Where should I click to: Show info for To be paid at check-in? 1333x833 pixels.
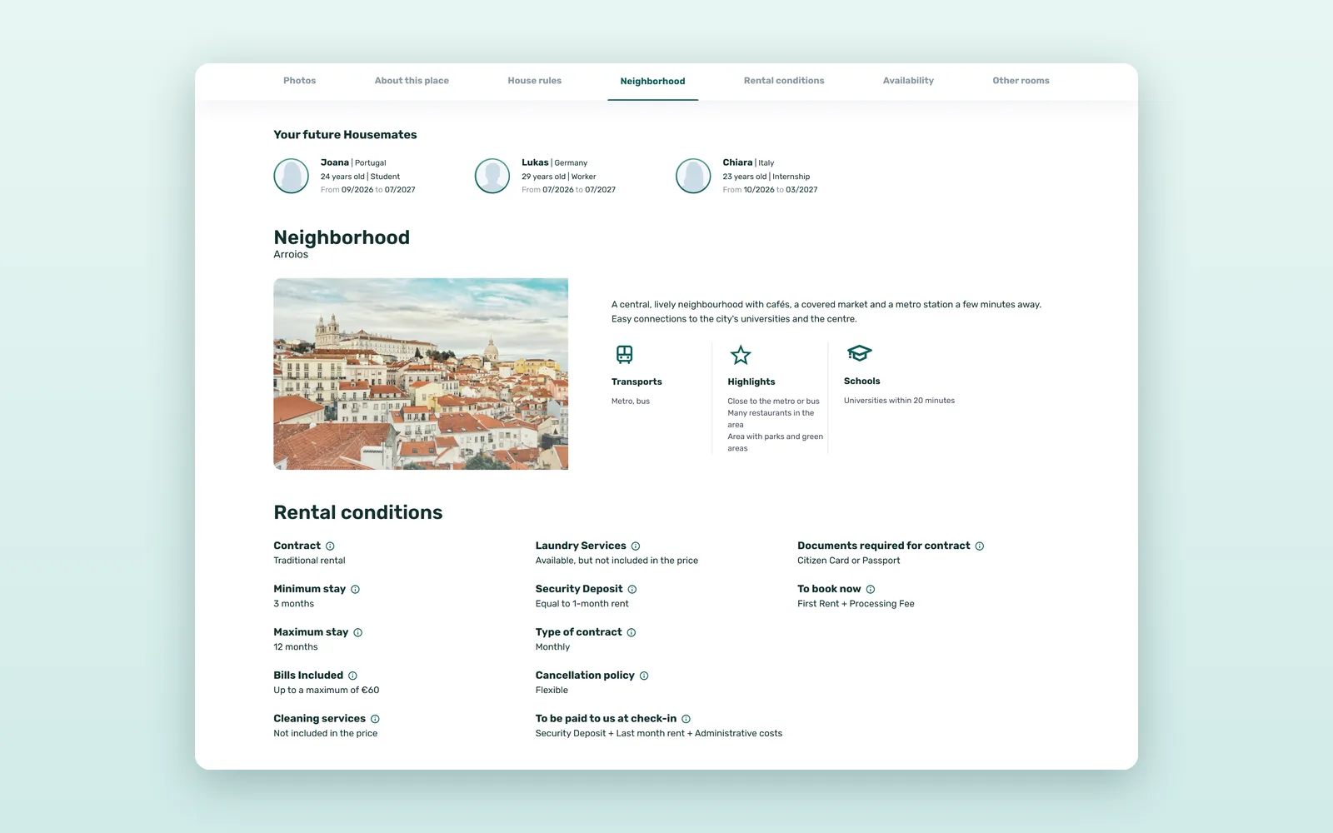click(686, 720)
